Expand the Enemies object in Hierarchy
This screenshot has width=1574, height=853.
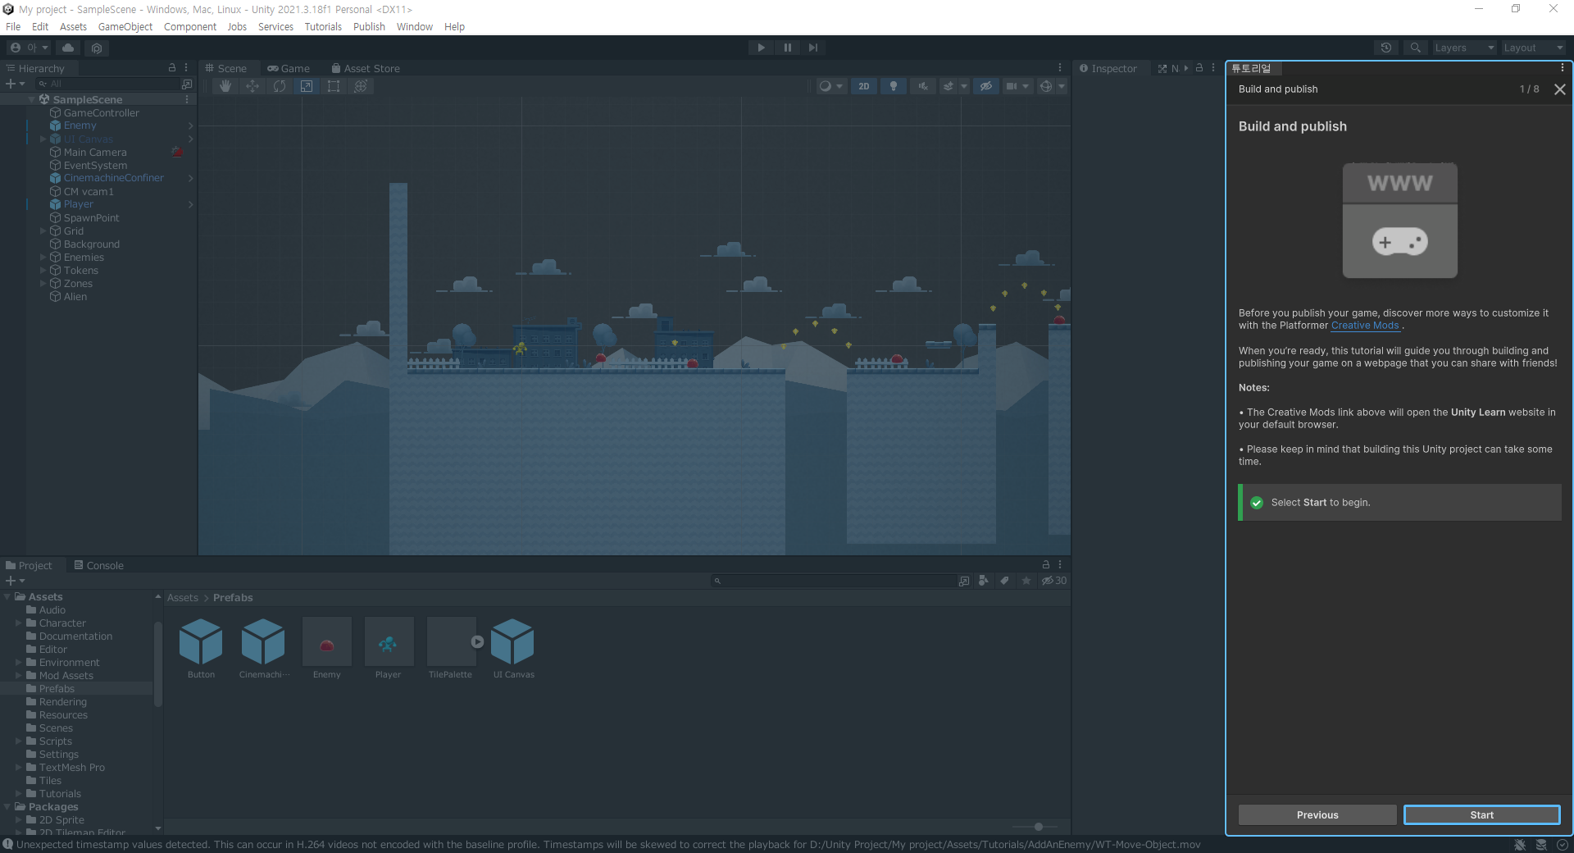43,258
